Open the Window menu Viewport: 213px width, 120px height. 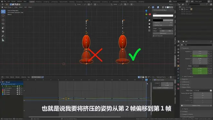click(20, 2)
